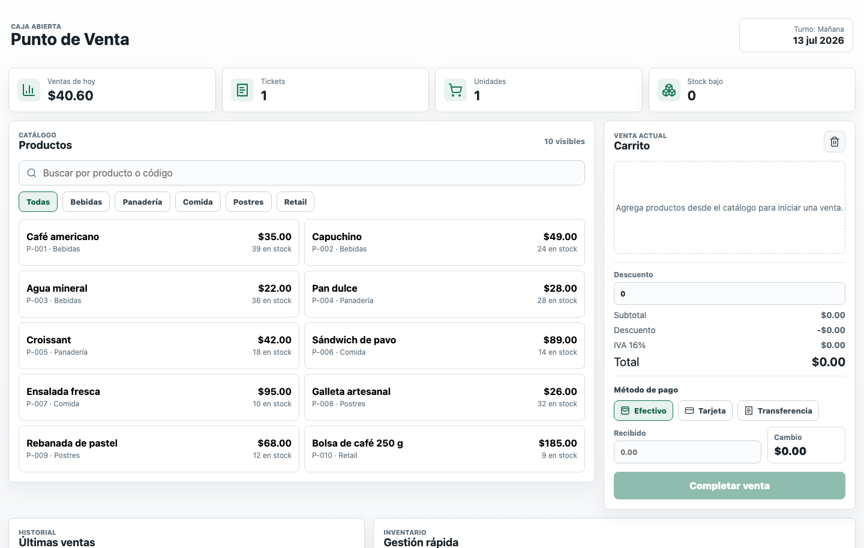Add Bolsa de café 250 g to cart
Image resolution: width=864 pixels, height=548 pixels.
[x=445, y=449]
